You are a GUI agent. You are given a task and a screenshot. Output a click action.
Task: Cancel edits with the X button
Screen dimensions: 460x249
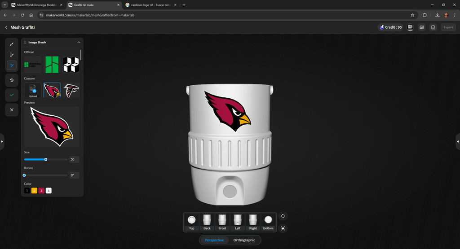pos(12,110)
